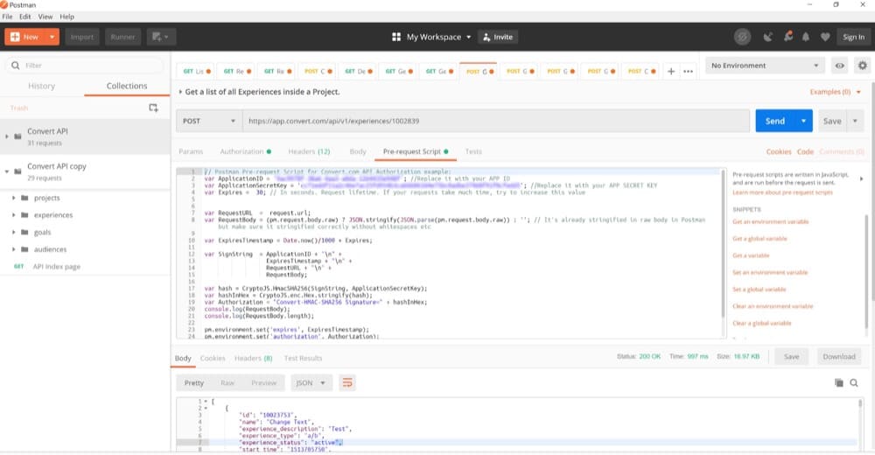Image resolution: width=875 pixels, height=455 pixels.
Task: Switch to request Body tab
Action: tap(358, 151)
